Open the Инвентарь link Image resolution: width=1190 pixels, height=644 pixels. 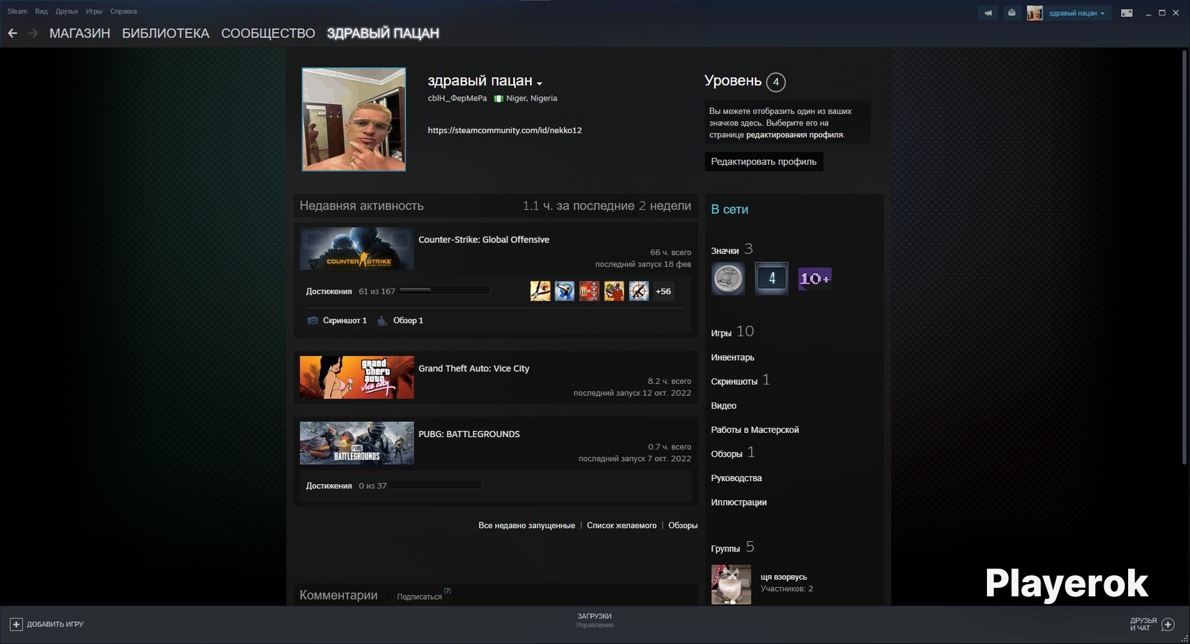pyautogui.click(x=732, y=357)
